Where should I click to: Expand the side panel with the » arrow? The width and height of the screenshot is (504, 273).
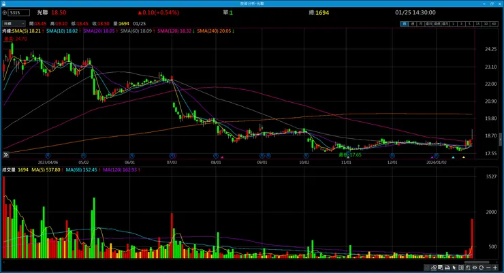coord(5,155)
